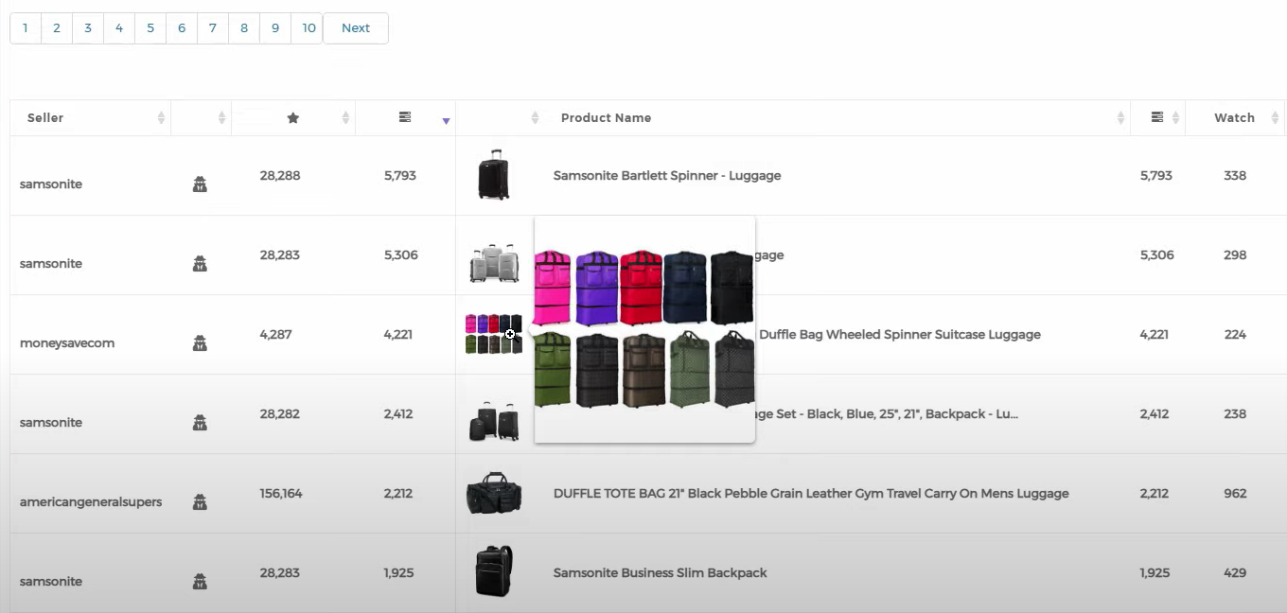Viewport: 1287px width, 613px height.
Task: Click the feedback score 28,288
Action: [280, 175]
